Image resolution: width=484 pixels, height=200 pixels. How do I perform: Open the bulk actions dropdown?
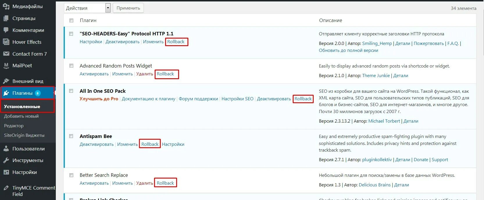click(87, 8)
